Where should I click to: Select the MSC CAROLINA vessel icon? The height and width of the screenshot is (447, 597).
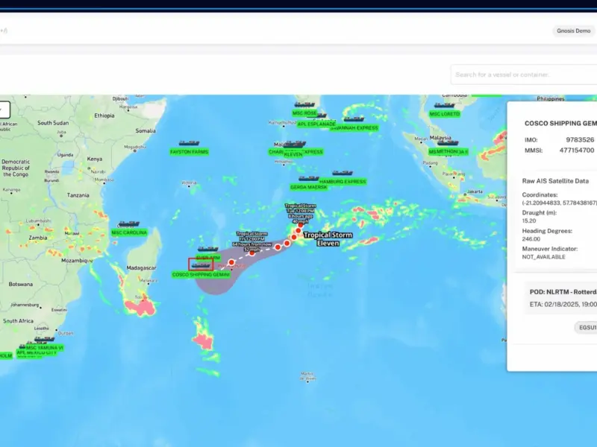[x=129, y=224]
